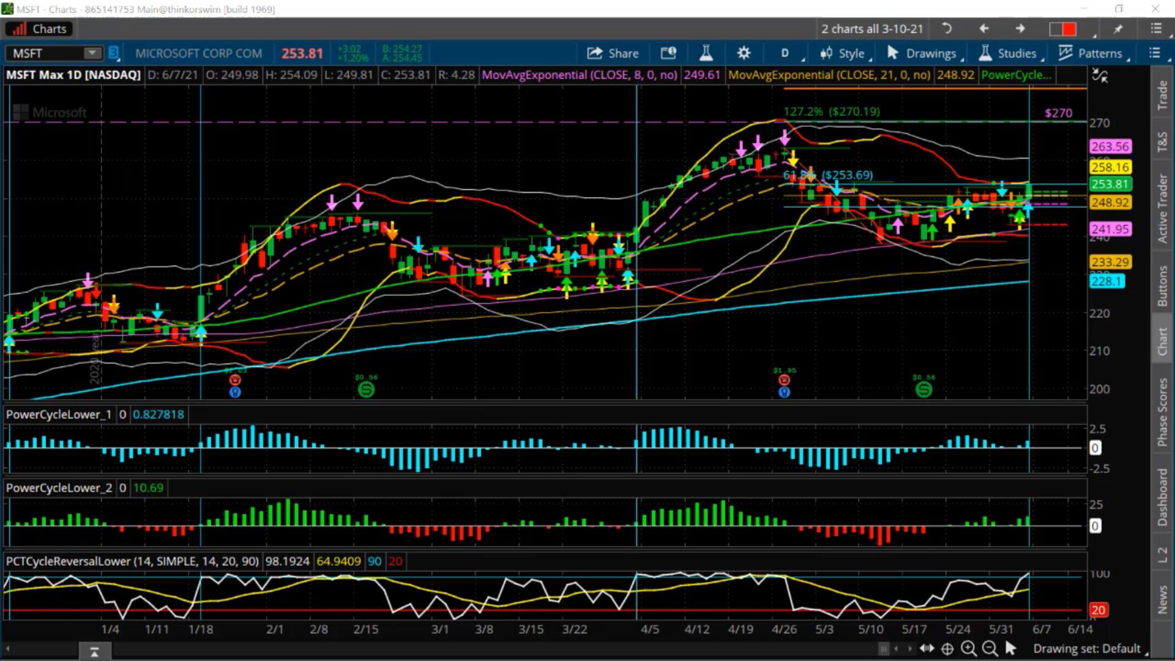1175x661 pixels.
Task: Click the zoom out magnifier icon
Action: (x=989, y=649)
